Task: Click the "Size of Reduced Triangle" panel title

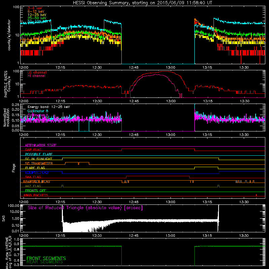Action: pos(85,208)
